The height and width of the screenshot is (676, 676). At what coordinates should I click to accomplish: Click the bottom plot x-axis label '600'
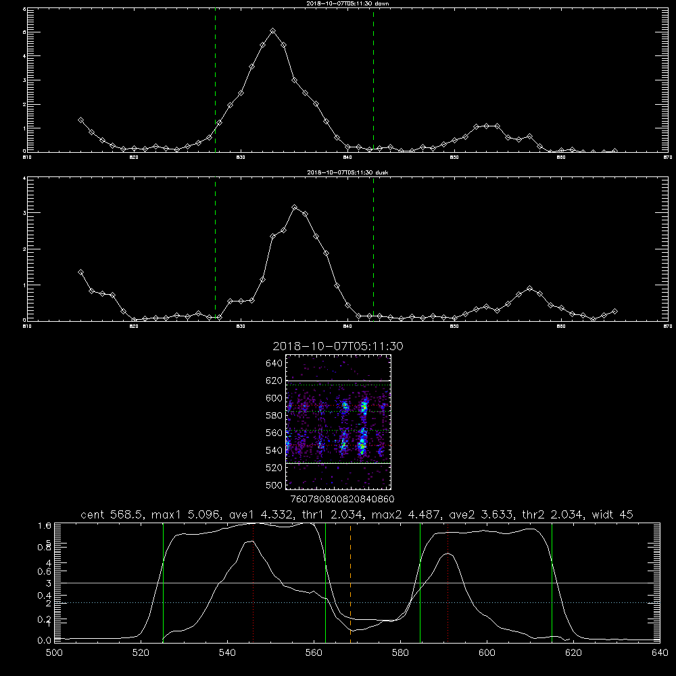[x=487, y=653]
